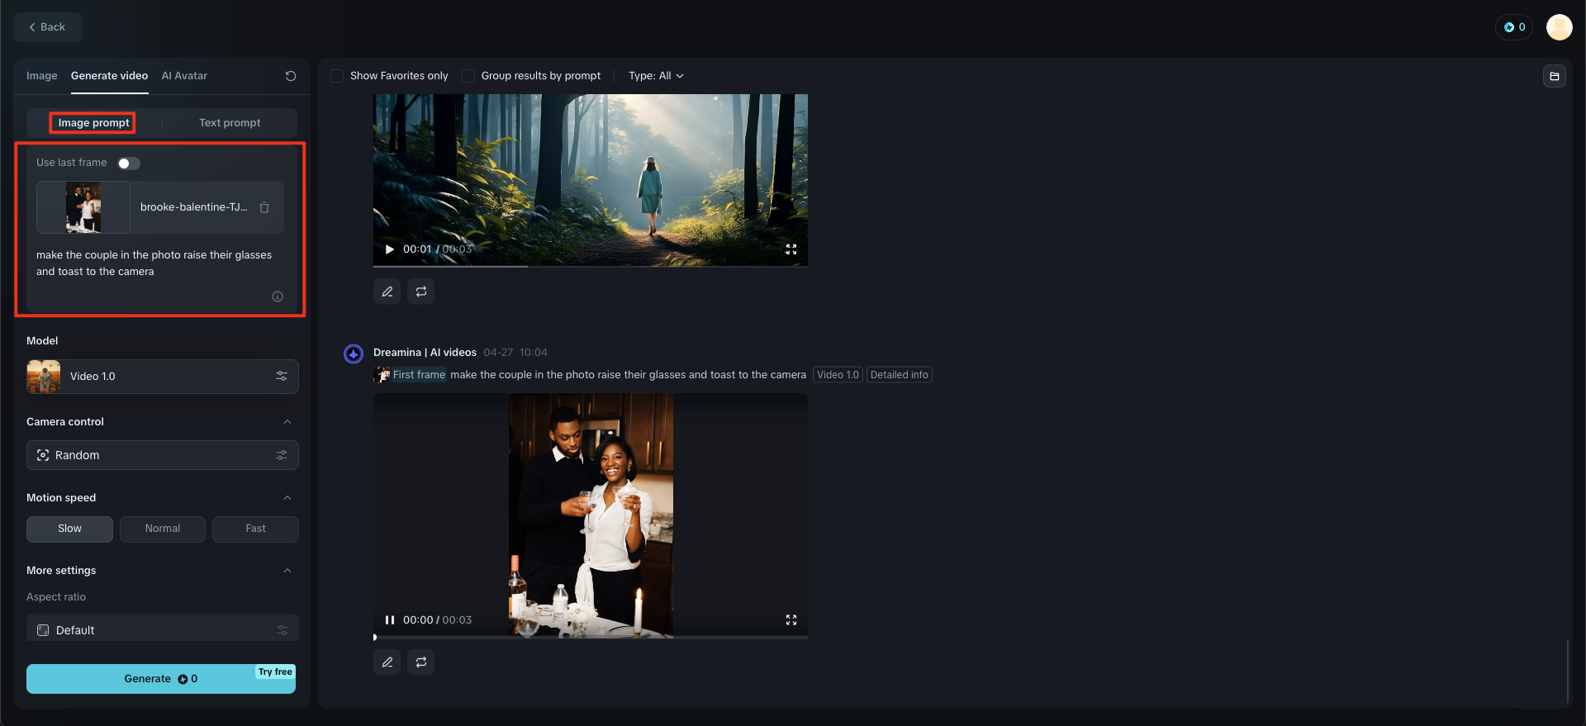Screen dimensions: 1586x726
Task: Toggle the Use last frame switch
Action: coord(129,164)
